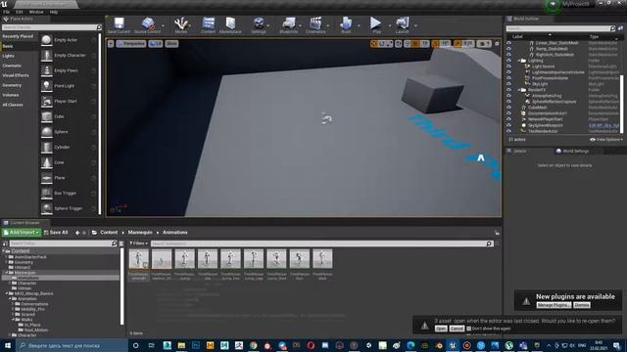
Task: Click the World Outliner search field
Action: click(560, 28)
